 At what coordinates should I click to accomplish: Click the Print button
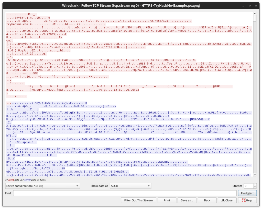167,200
